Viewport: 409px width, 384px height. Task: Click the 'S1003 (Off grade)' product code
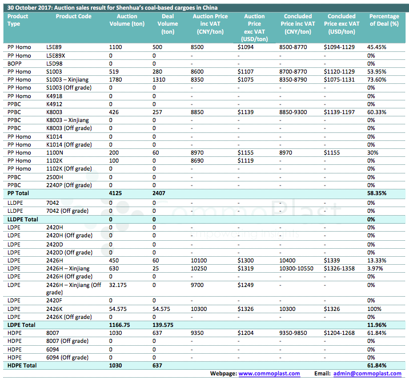click(69, 88)
